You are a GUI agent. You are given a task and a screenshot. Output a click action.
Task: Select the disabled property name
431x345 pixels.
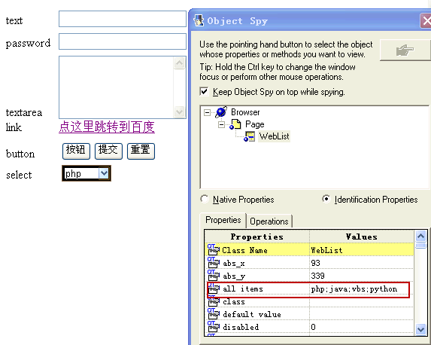(x=241, y=327)
